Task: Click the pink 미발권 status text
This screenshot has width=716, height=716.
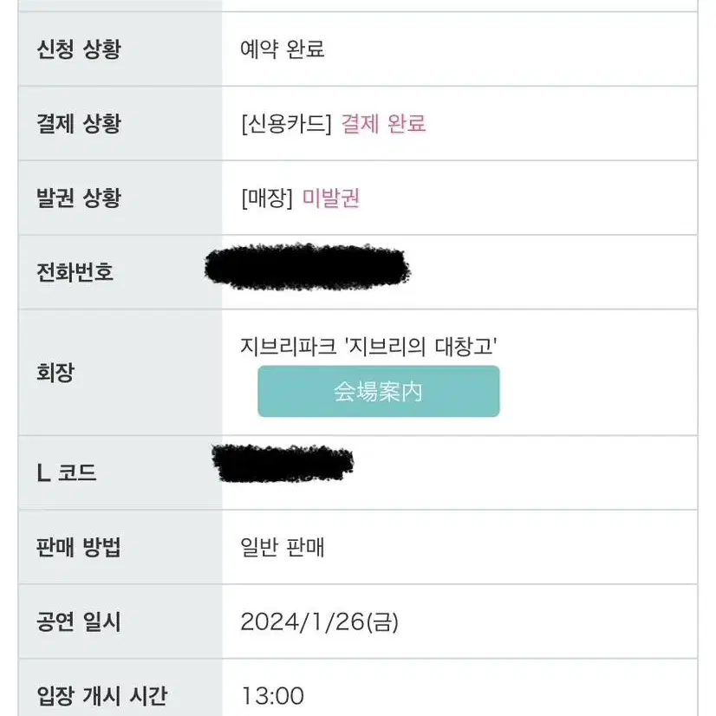Action: pyautogui.click(x=330, y=198)
